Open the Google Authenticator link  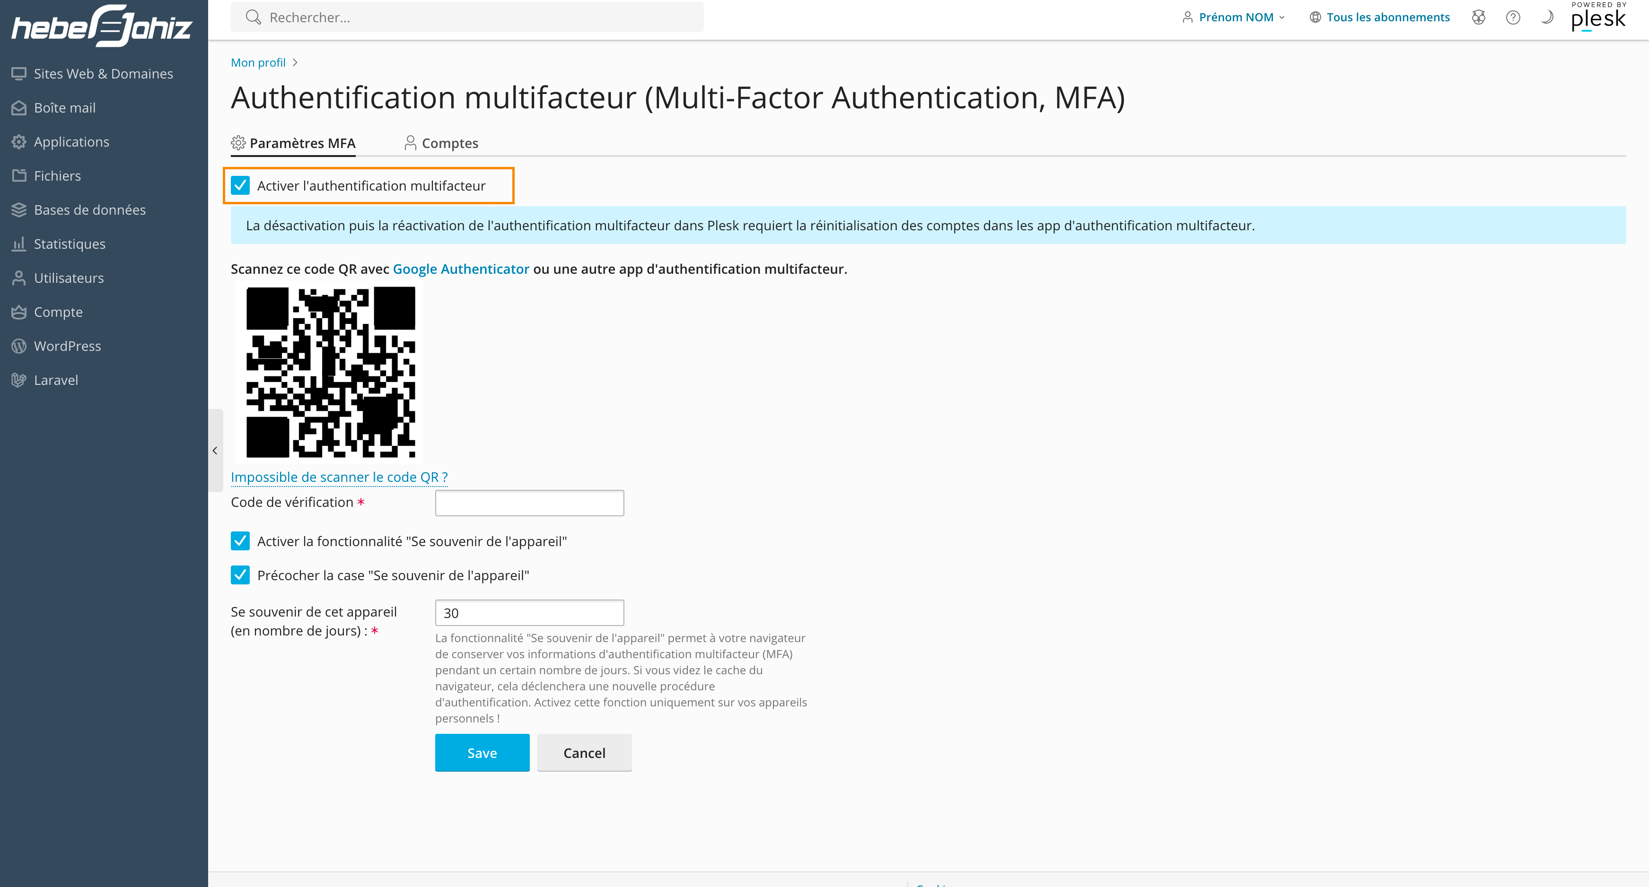pos(461,269)
